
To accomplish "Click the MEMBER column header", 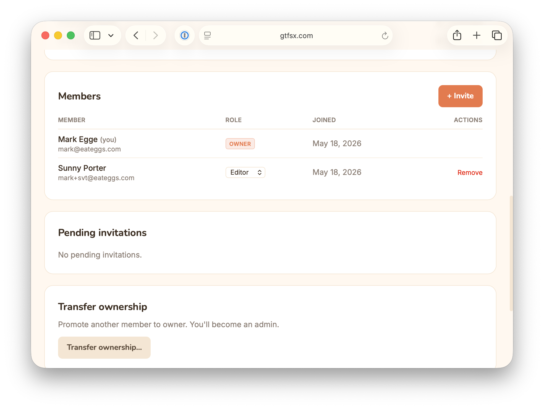I will (x=72, y=120).
